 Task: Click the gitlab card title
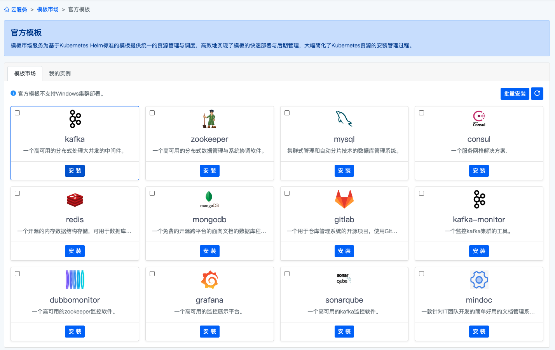point(344,219)
